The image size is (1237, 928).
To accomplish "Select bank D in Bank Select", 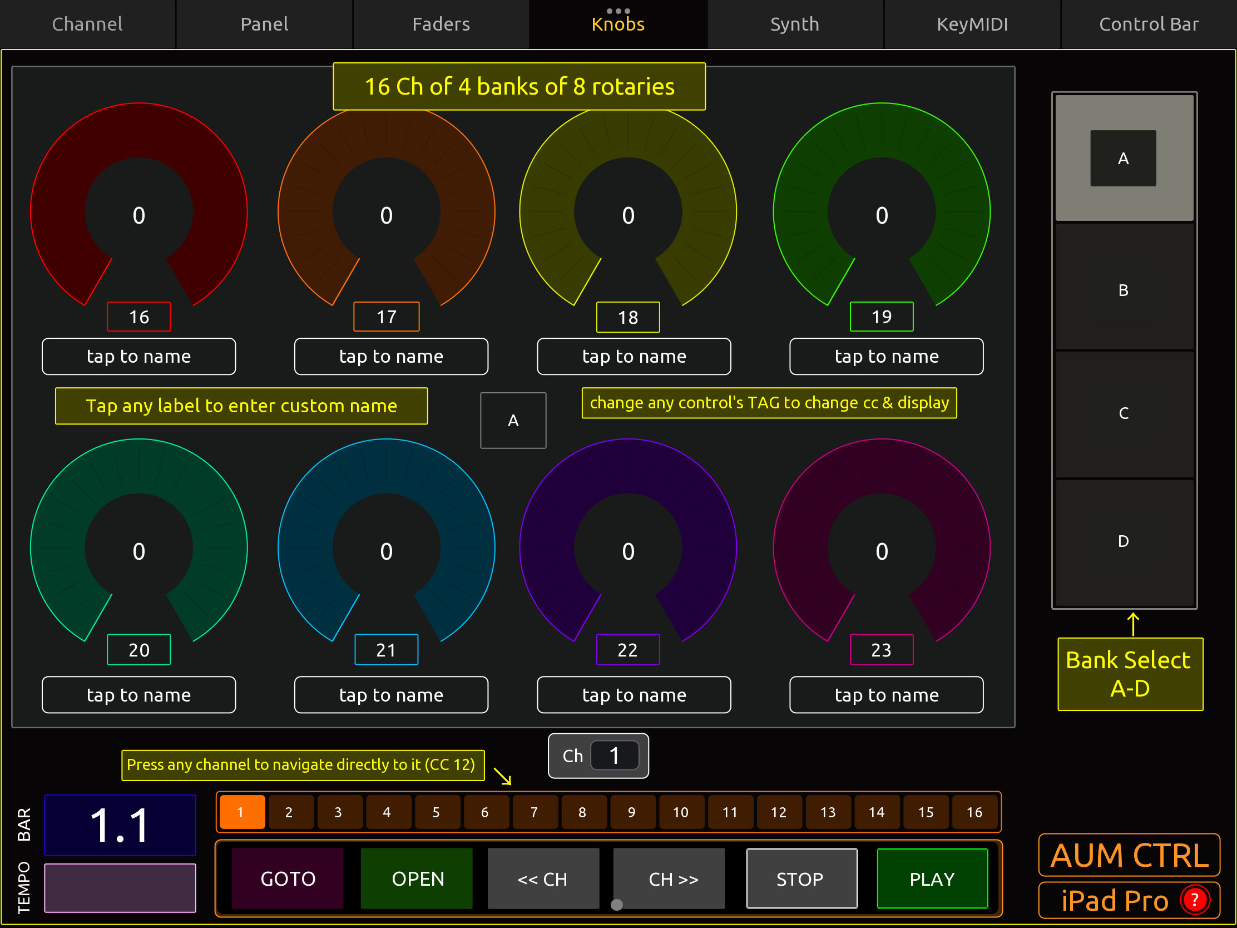I will tap(1124, 541).
